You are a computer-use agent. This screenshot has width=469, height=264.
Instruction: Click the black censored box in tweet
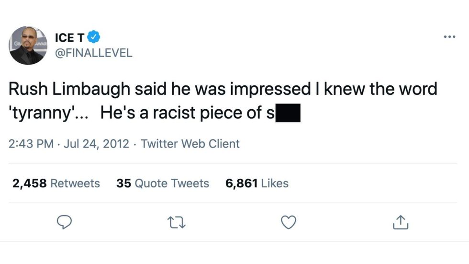click(287, 114)
